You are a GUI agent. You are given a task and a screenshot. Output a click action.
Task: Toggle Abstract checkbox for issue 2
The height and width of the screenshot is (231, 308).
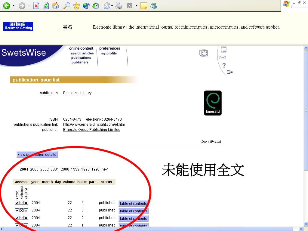coord(21,218)
